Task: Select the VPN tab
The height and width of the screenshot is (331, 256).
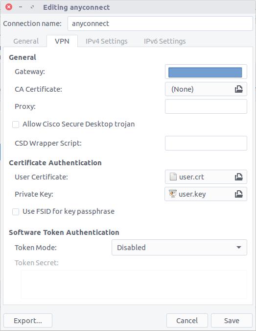Action: [x=62, y=41]
